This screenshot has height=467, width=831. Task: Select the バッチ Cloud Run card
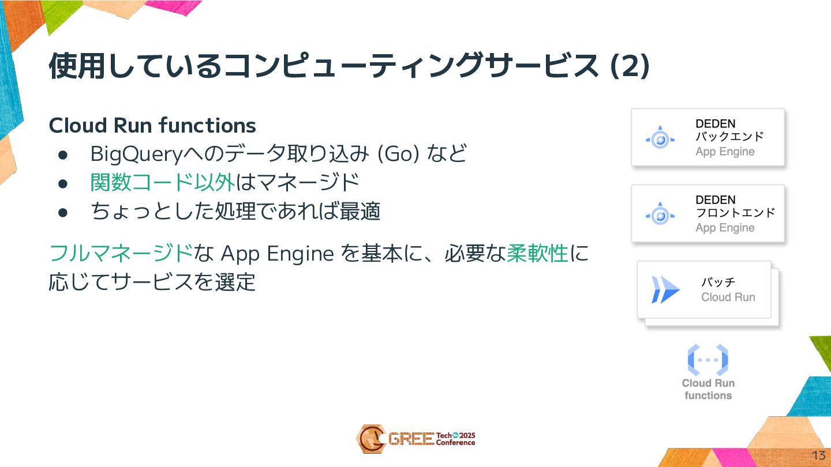pos(705,289)
